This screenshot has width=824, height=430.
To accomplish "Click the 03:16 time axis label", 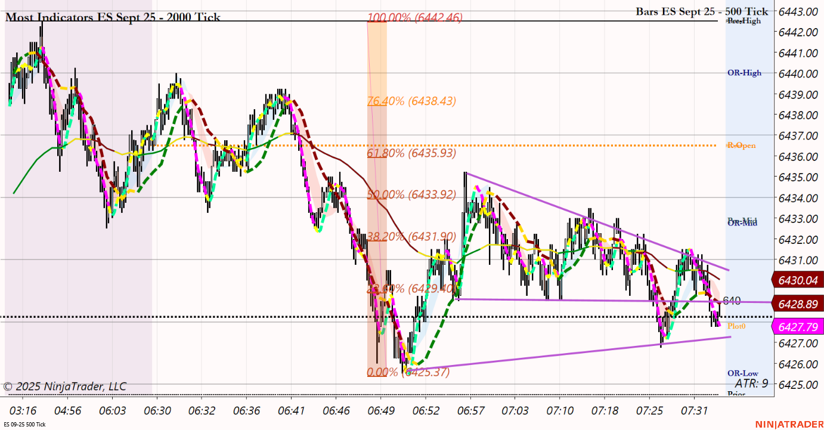I will point(23,411).
